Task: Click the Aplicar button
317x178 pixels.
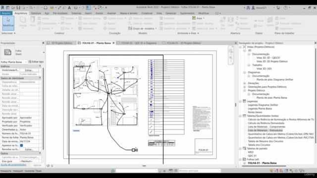Action: [37, 165]
